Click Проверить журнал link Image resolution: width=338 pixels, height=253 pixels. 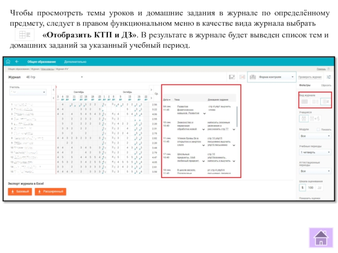point(310,77)
